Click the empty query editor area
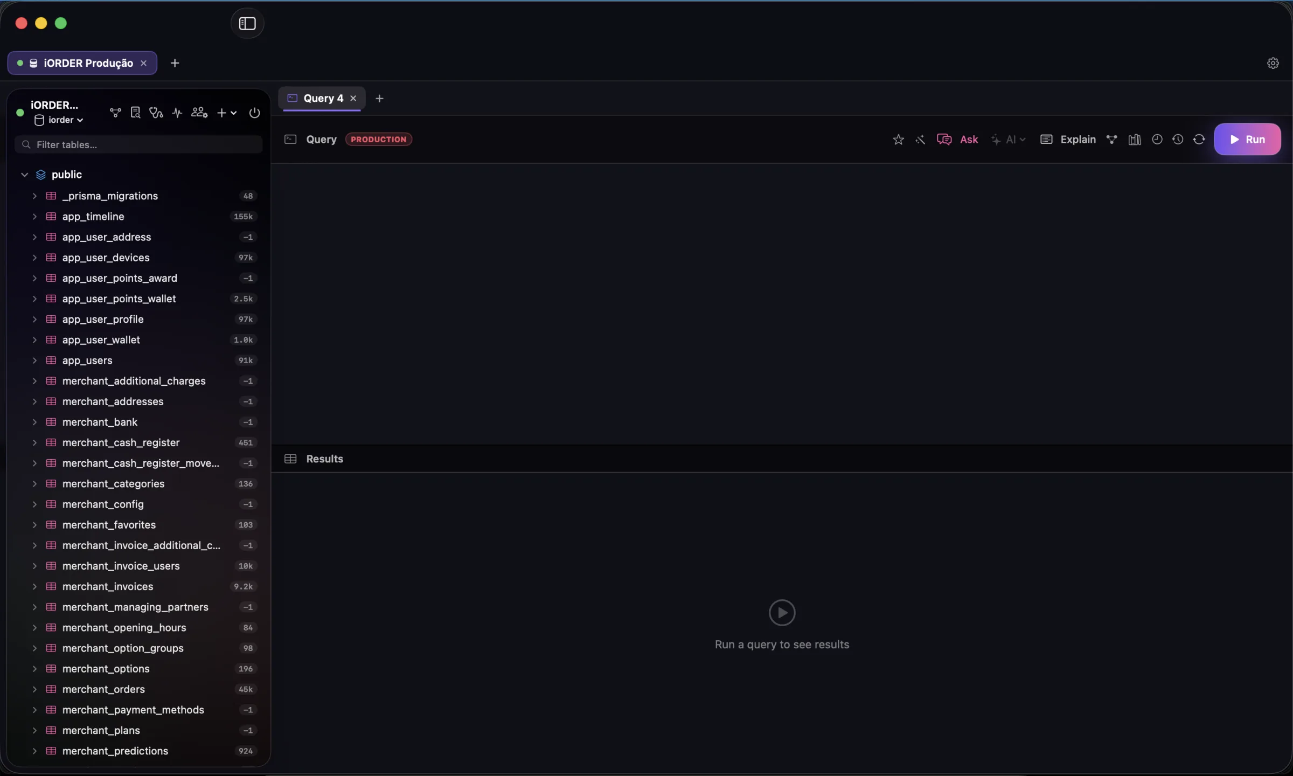Viewport: 1293px width, 776px height. (x=781, y=303)
